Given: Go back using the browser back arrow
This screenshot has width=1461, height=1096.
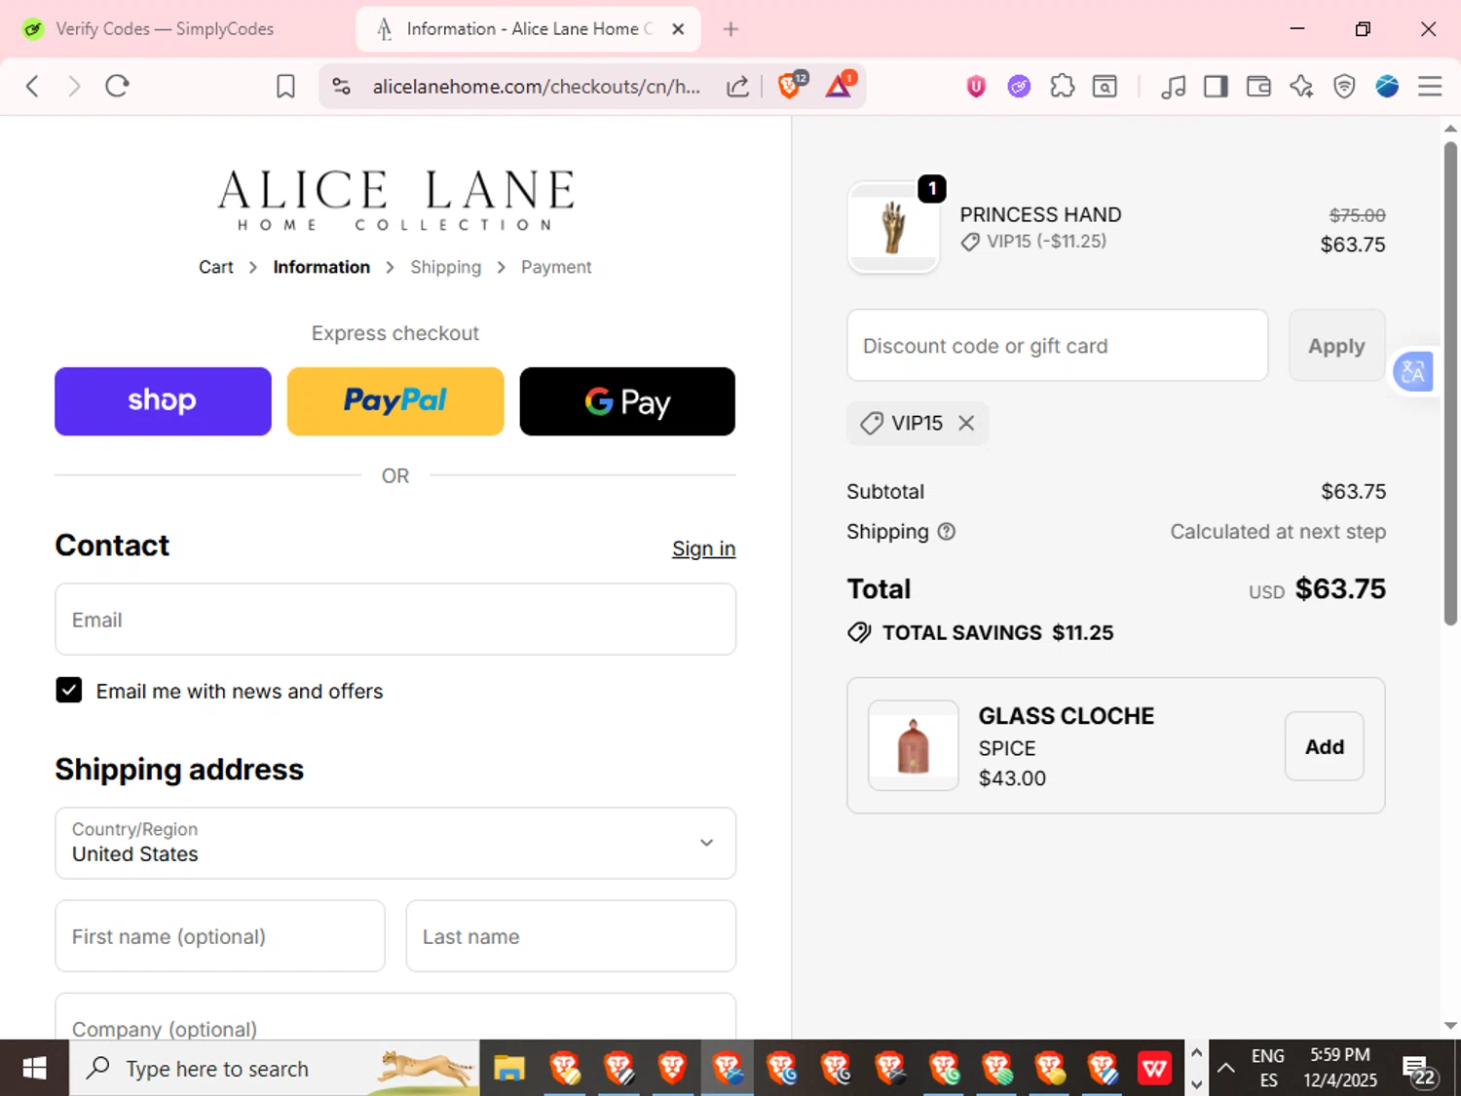Looking at the screenshot, I should pos(32,86).
